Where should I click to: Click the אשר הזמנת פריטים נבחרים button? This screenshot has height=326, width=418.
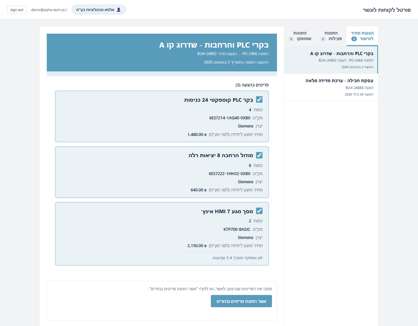pyautogui.click(x=241, y=301)
